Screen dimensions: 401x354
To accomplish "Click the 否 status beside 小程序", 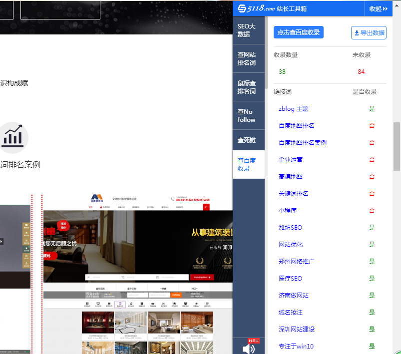I will click(x=372, y=210).
